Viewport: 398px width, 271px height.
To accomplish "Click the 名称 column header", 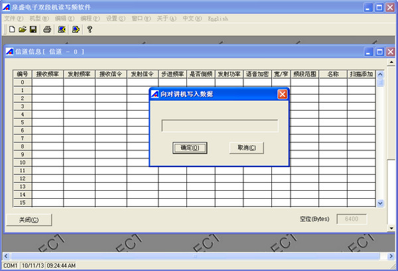I will click(333, 74).
